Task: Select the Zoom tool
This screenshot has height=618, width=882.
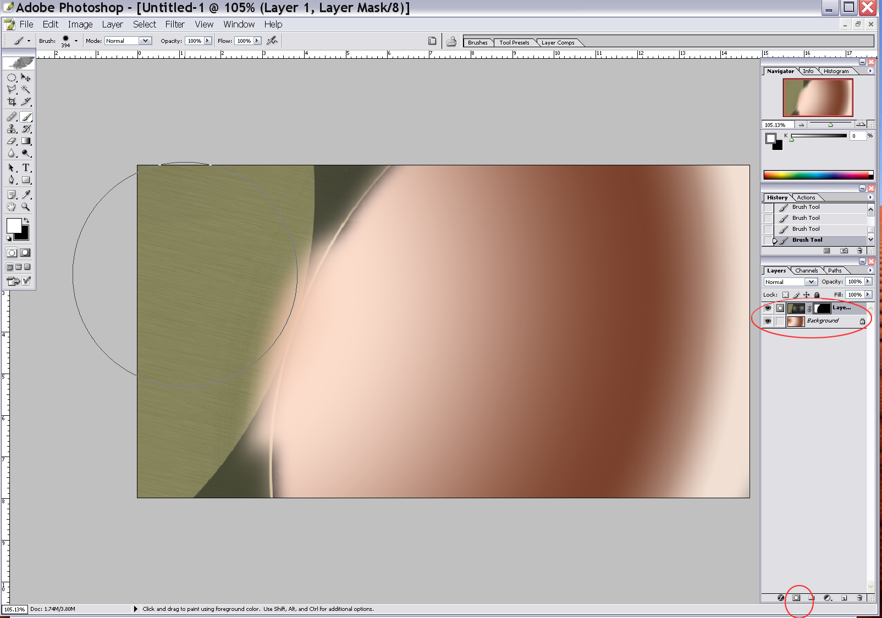Action: pos(26,207)
